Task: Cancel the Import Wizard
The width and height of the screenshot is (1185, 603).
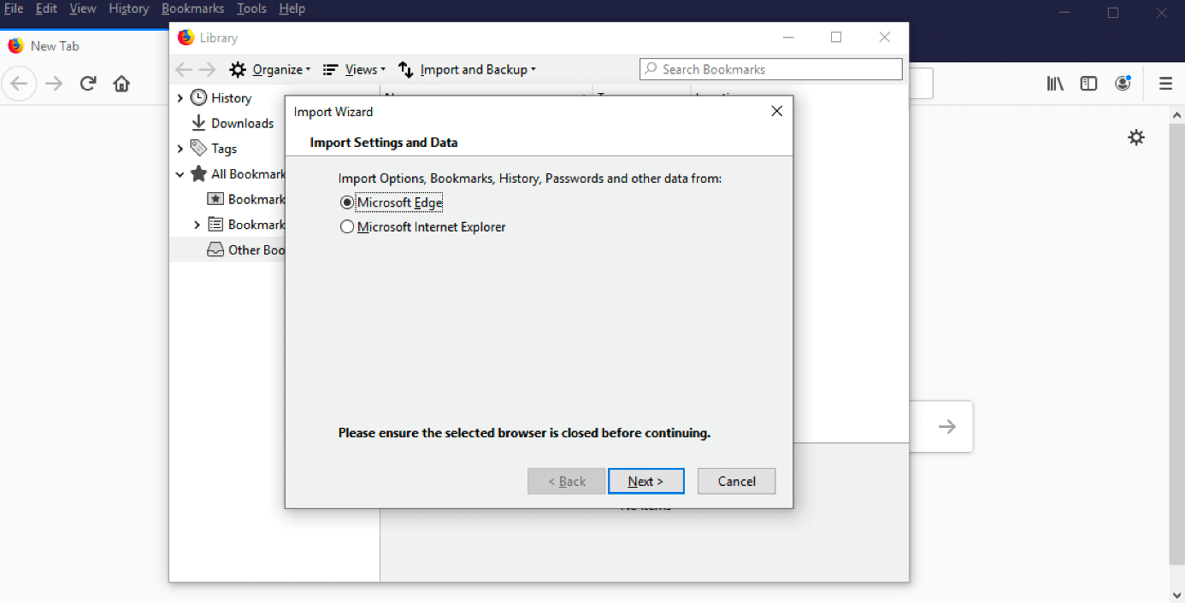Action: pyautogui.click(x=736, y=481)
